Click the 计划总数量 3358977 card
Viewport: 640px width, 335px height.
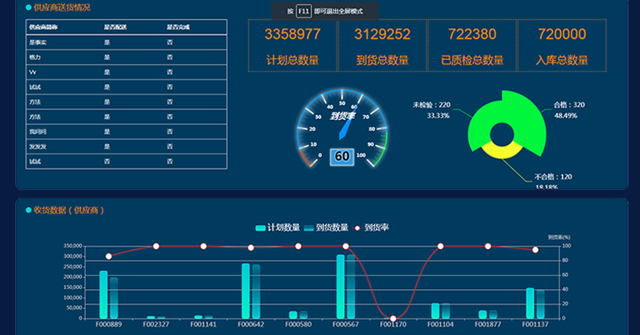click(x=292, y=45)
